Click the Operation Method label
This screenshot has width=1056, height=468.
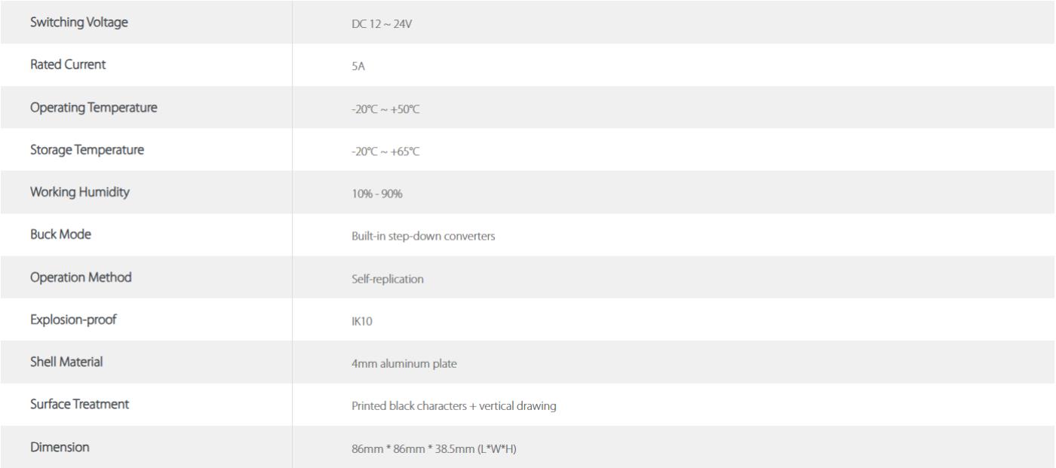pos(81,277)
